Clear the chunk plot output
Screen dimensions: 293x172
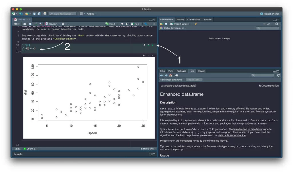tap(153, 55)
